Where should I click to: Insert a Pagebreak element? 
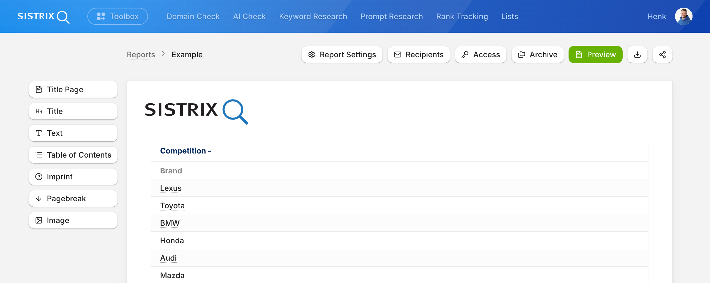tap(73, 198)
